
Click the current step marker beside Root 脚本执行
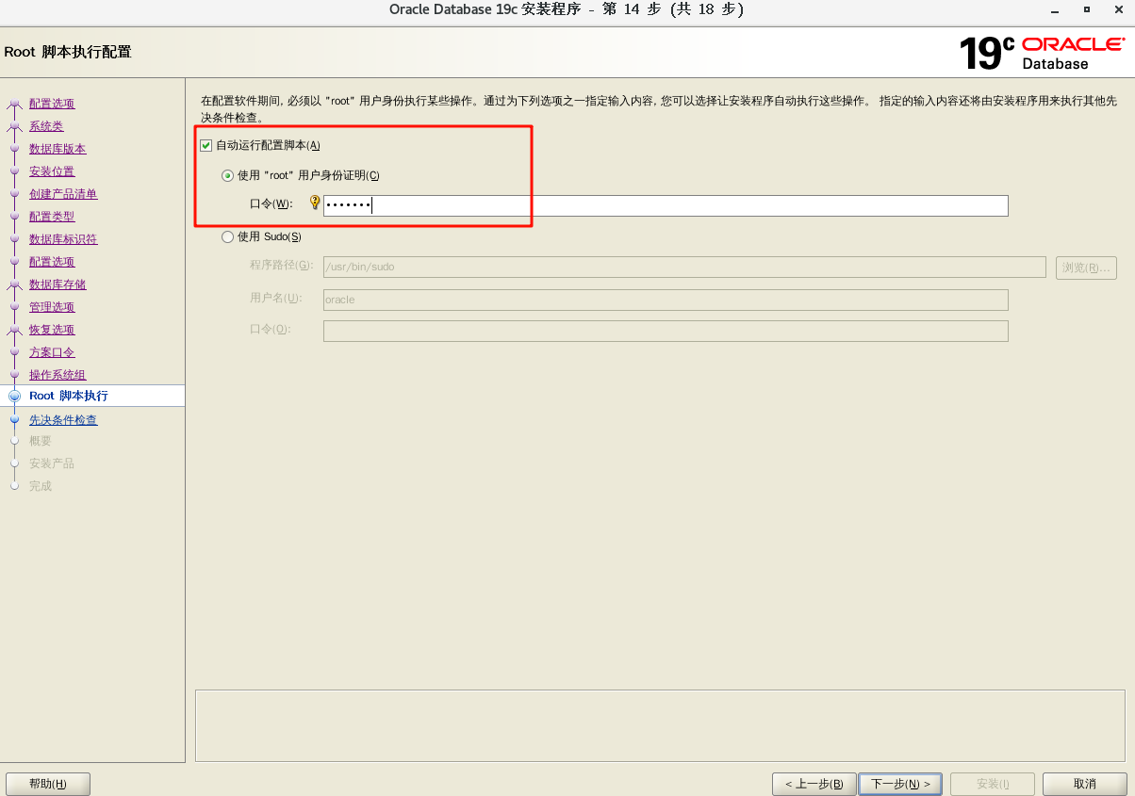coord(14,397)
